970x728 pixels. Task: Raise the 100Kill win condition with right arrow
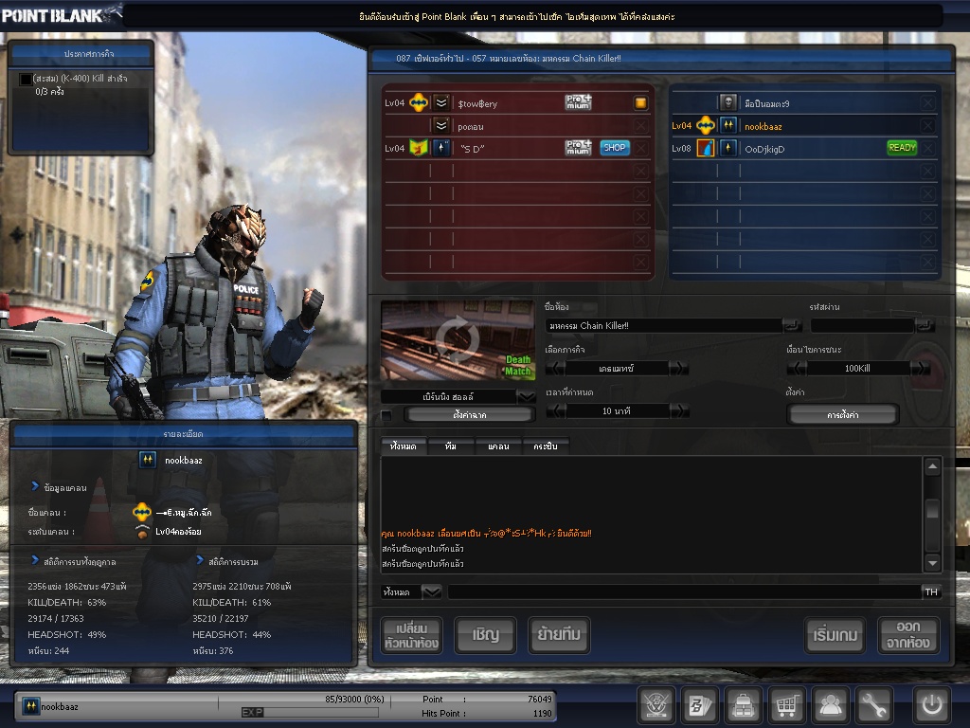click(x=920, y=369)
